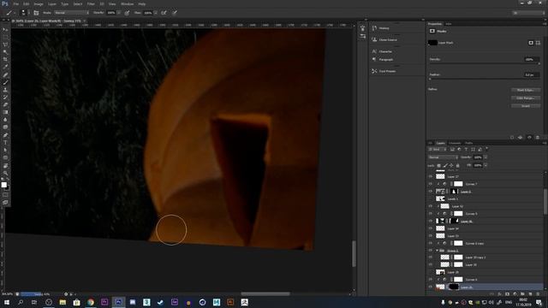Screen dimensions: 548x308
Task: Open the Image menu
Action: pos(39,3)
